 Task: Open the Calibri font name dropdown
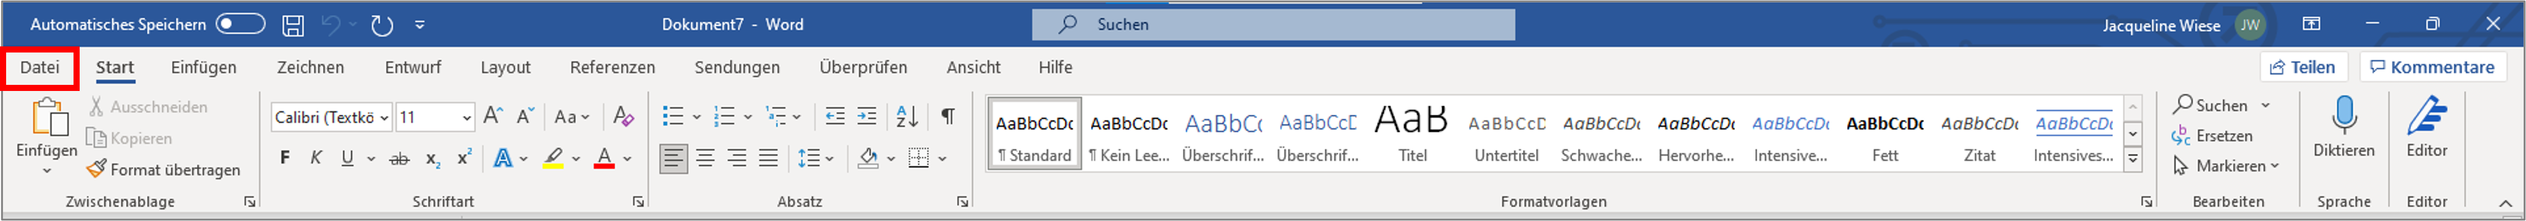(x=331, y=117)
